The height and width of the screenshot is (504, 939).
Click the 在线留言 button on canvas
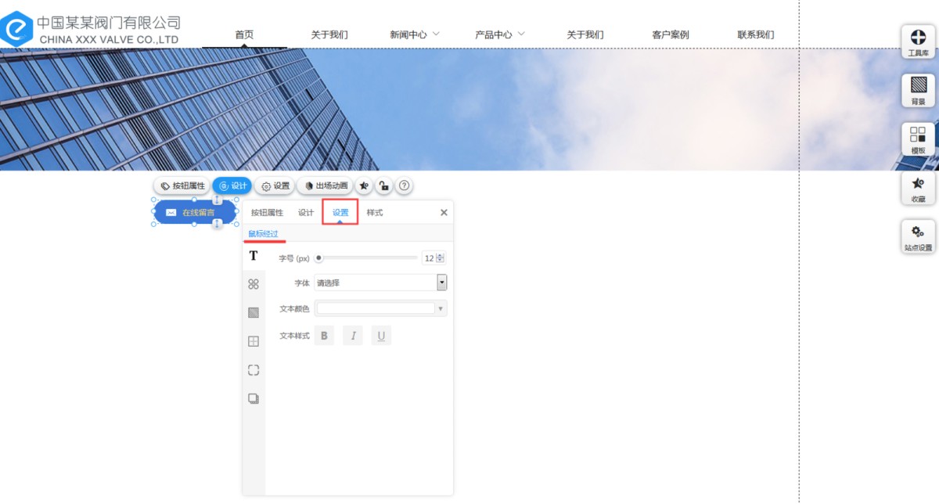tap(195, 212)
